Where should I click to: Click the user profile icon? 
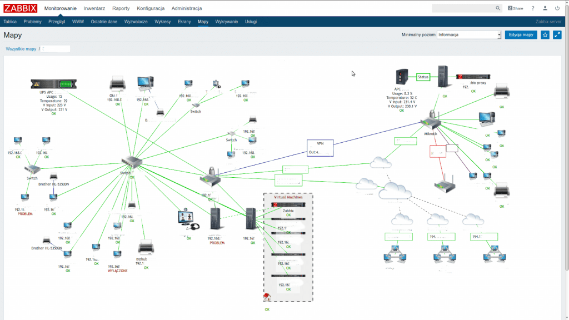click(x=546, y=8)
